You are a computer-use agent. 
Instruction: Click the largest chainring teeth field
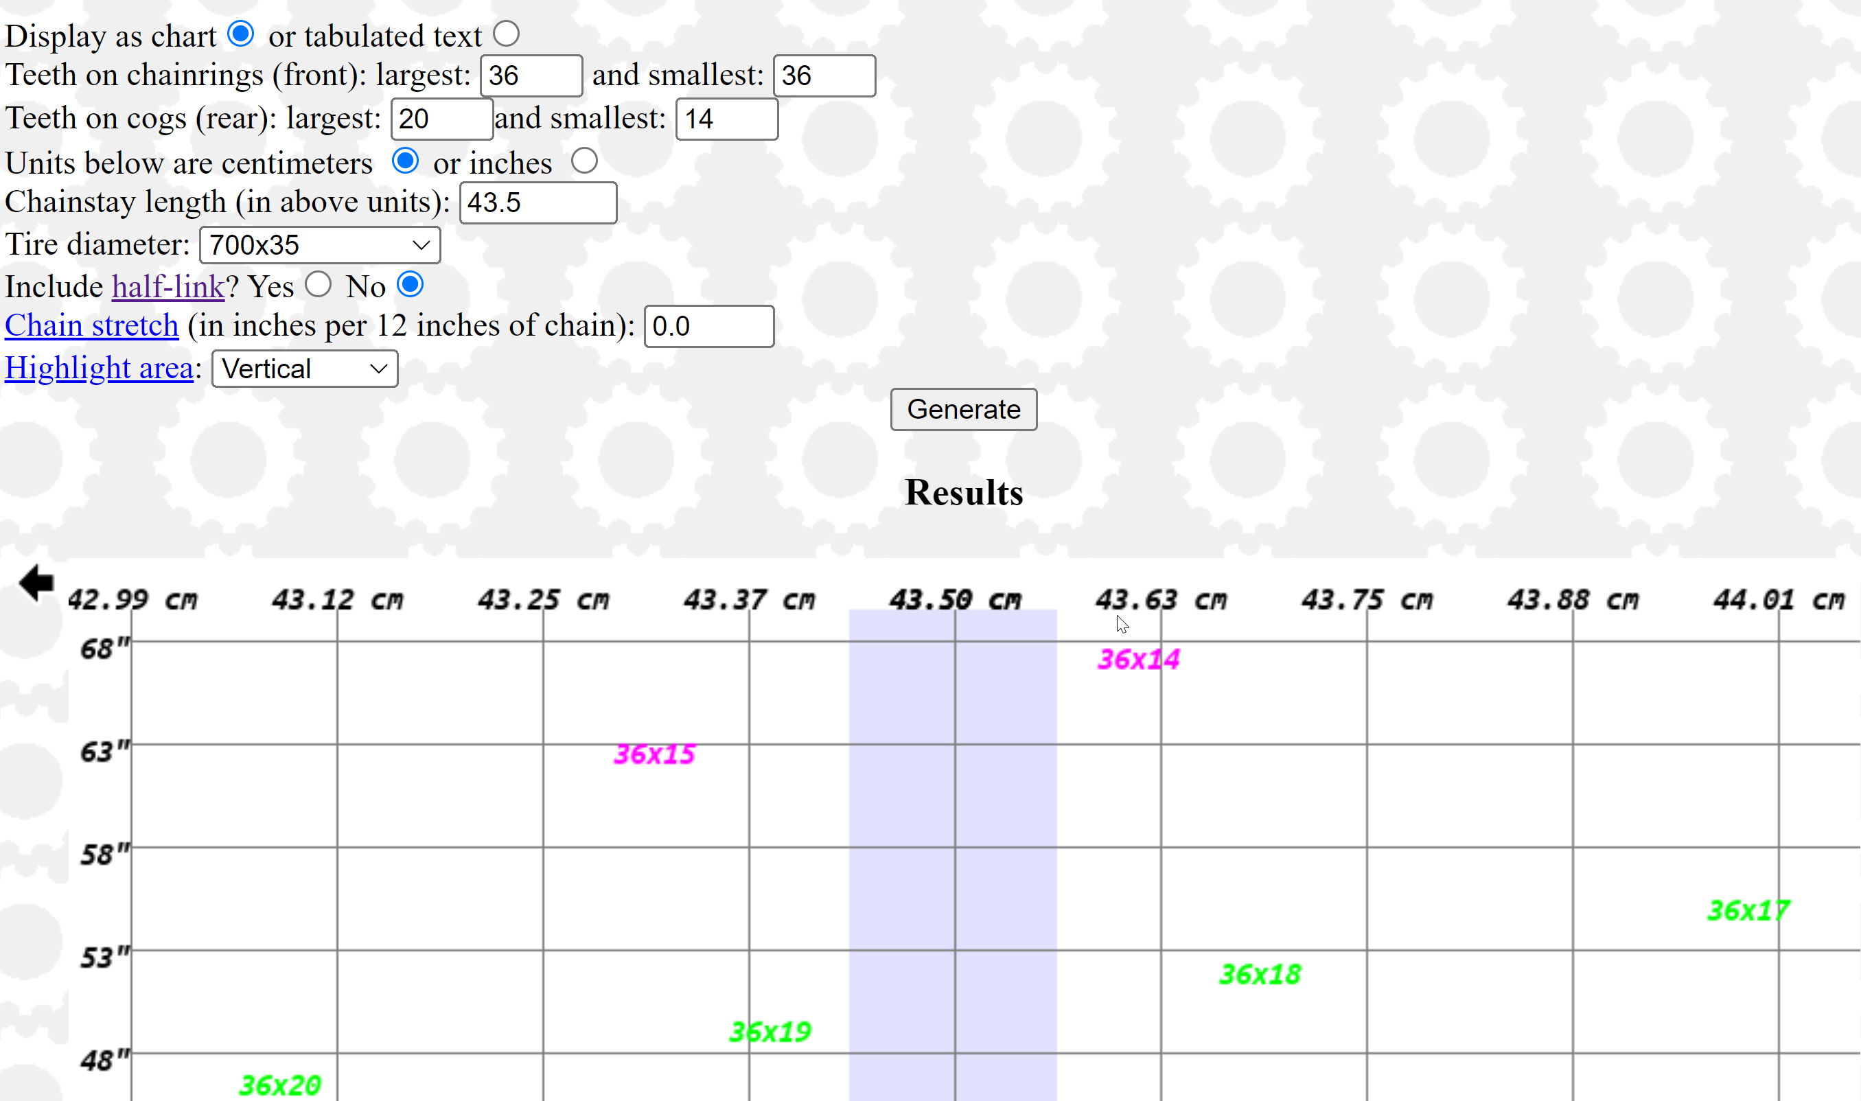point(531,76)
